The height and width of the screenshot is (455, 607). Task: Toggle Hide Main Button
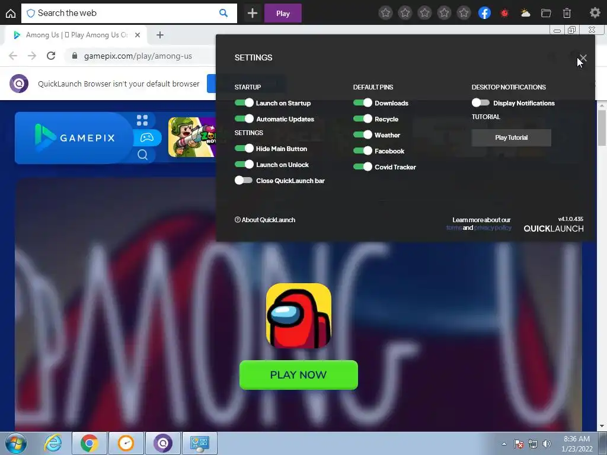244,149
